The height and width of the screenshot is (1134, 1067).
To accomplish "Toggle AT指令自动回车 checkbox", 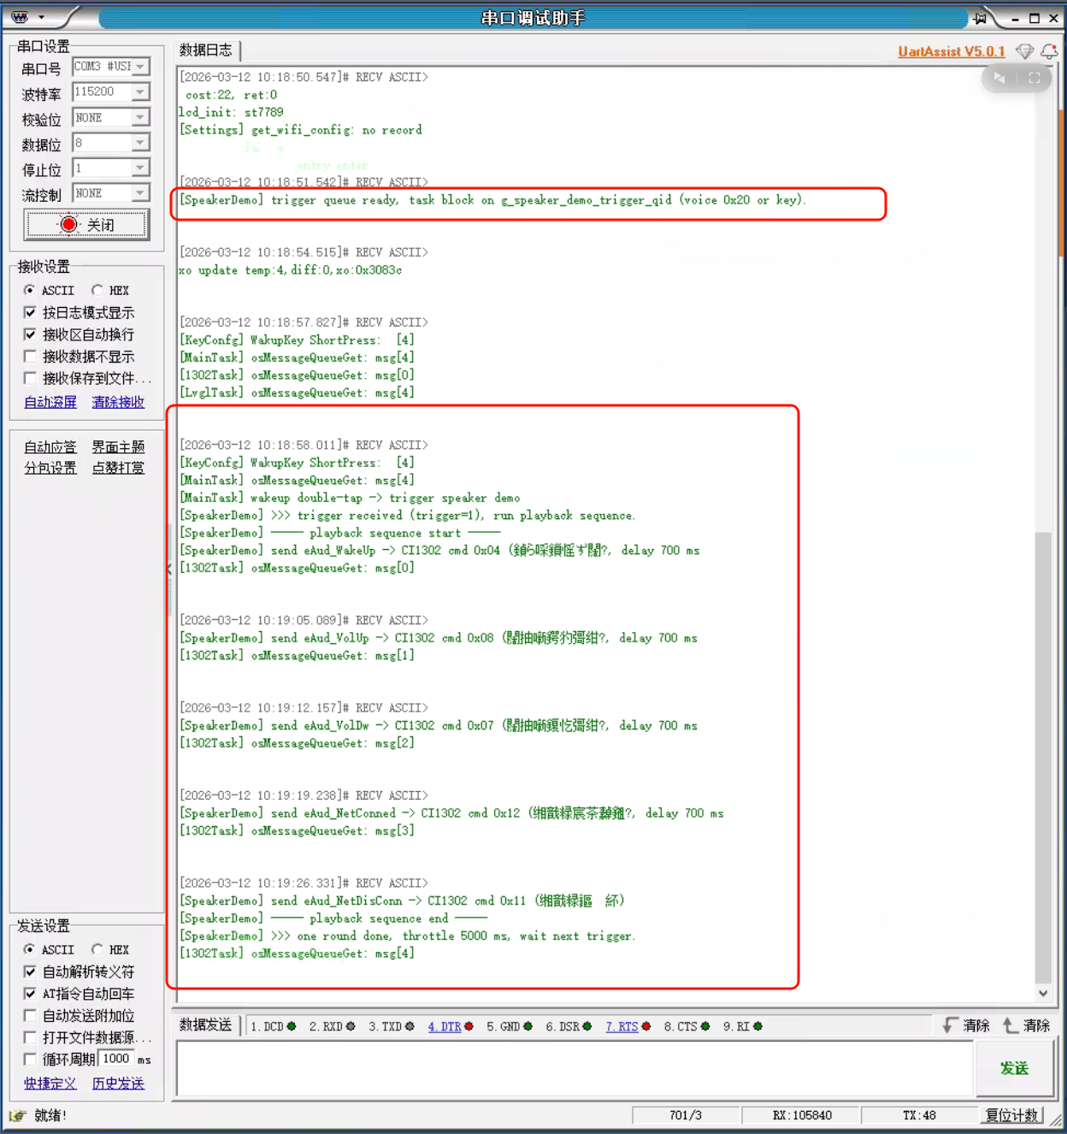I will (x=30, y=994).
